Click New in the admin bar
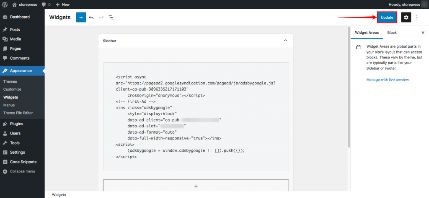This screenshot has height=198, width=429. click(x=63, y=4)
